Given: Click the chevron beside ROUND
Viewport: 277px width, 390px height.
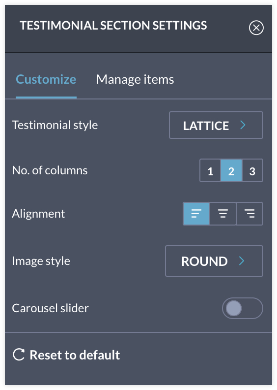Looking at the screenshot, I should pyautogui.click(x=242, y=261).
